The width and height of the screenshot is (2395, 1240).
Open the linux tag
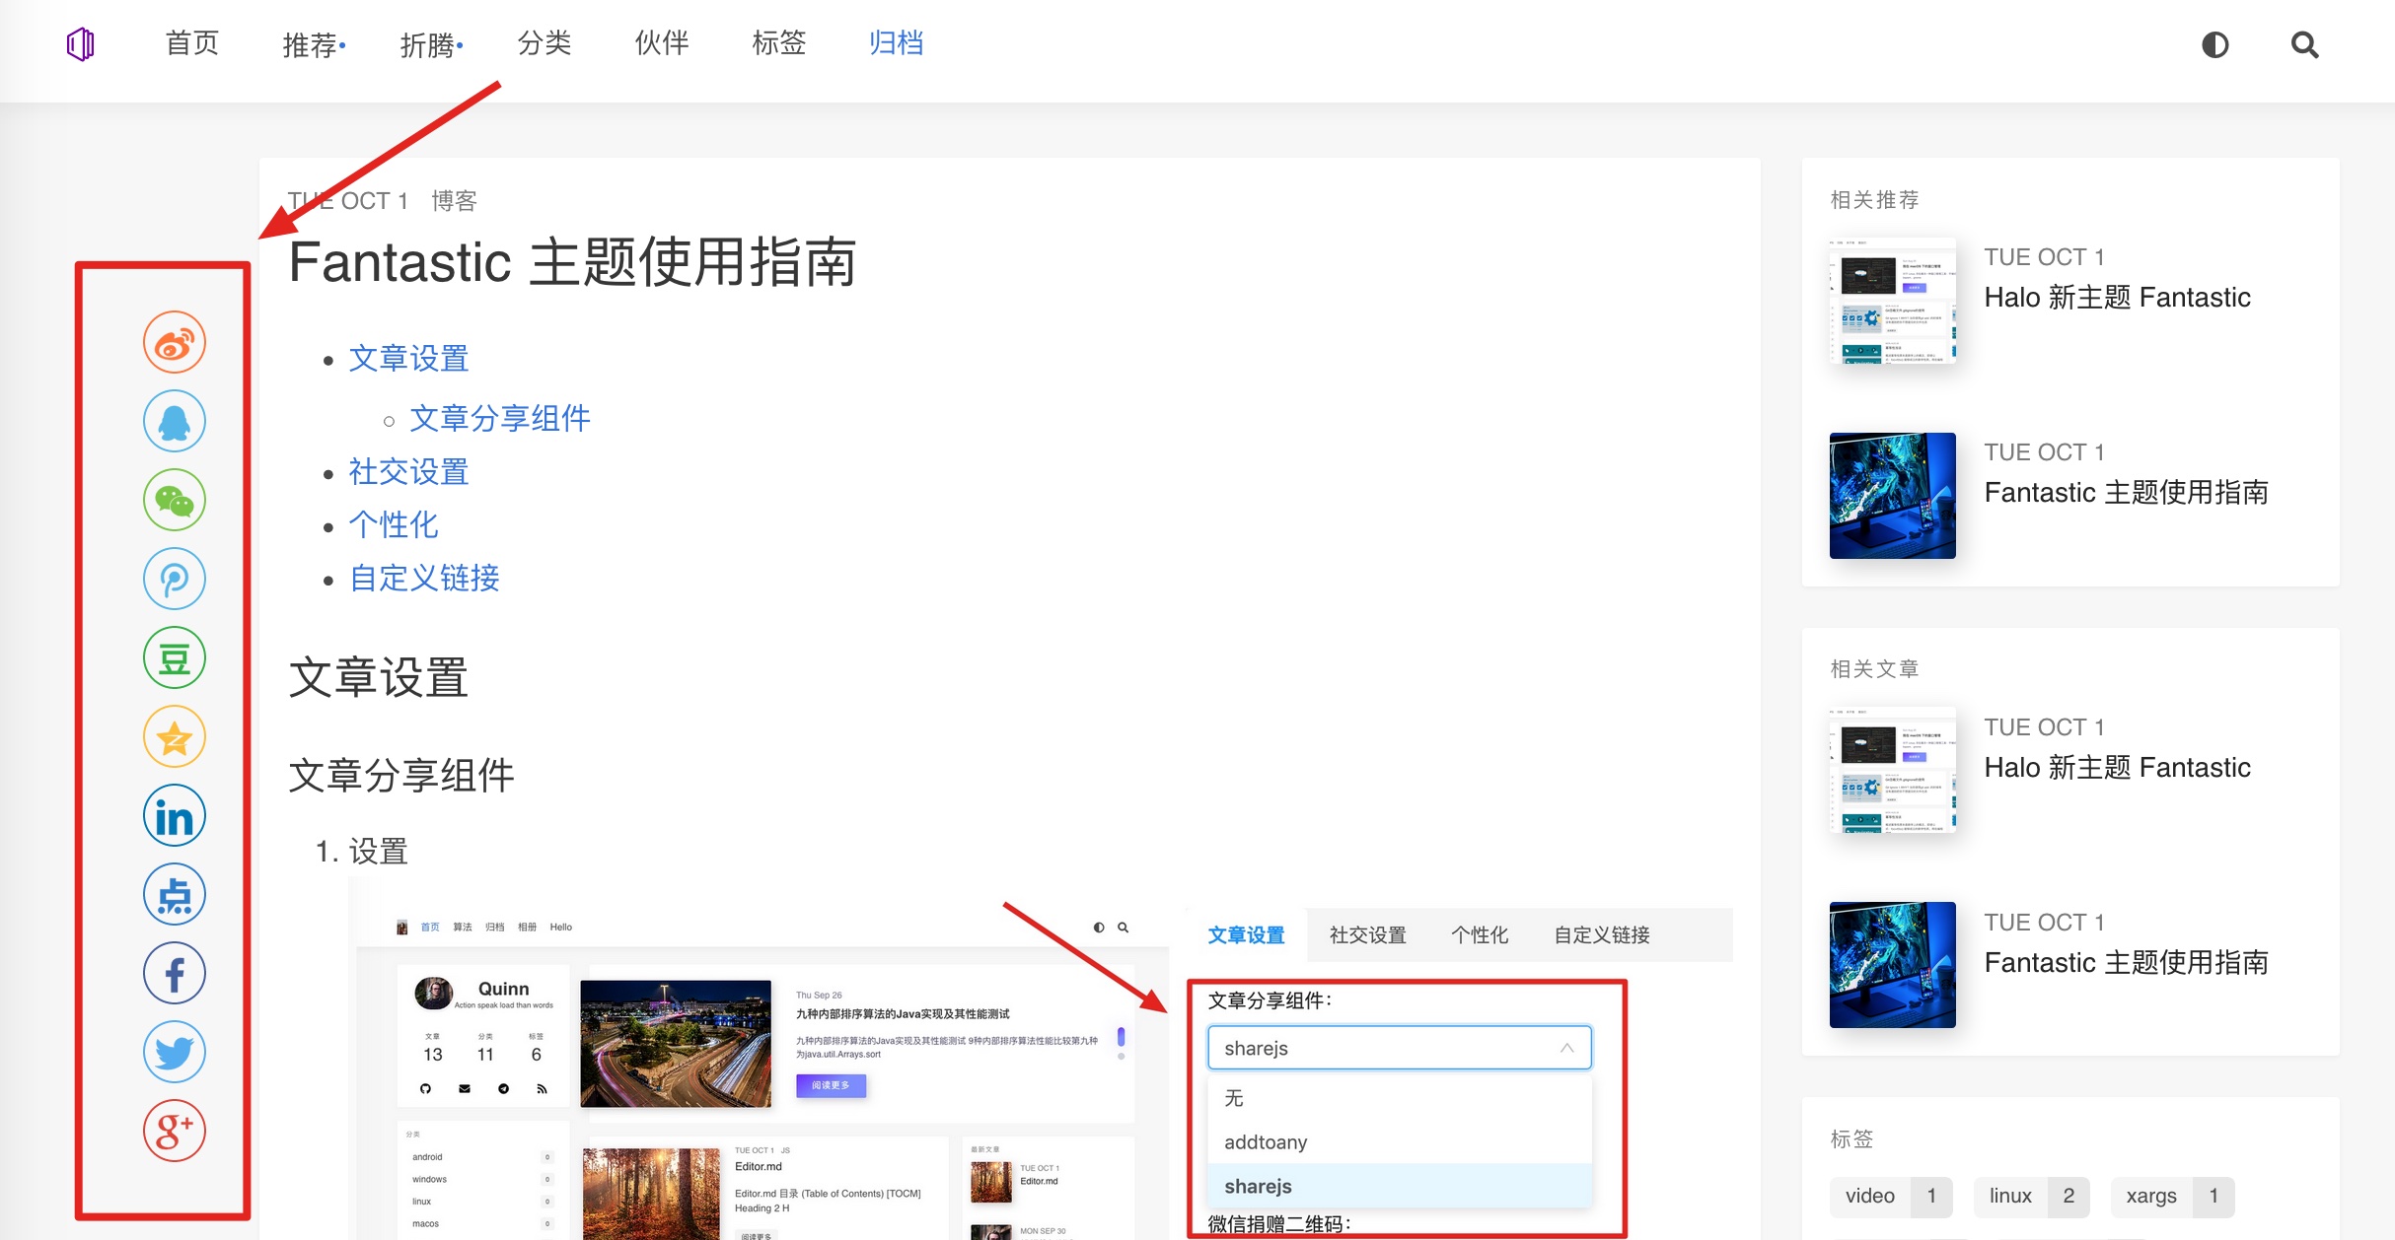(2010, 1196)
